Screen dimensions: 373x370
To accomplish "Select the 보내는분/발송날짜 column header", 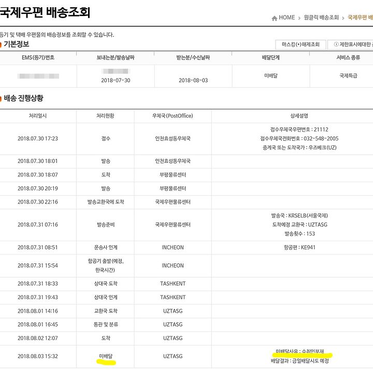I will [x=116, y=57].
